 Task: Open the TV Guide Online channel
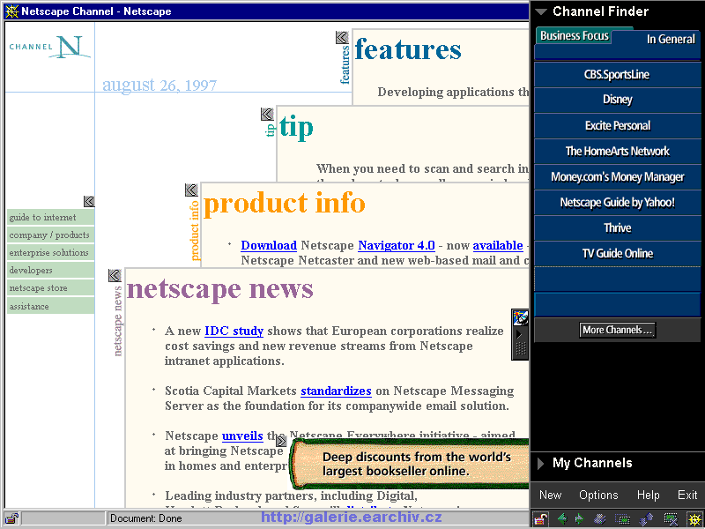(x=617, y=253)
